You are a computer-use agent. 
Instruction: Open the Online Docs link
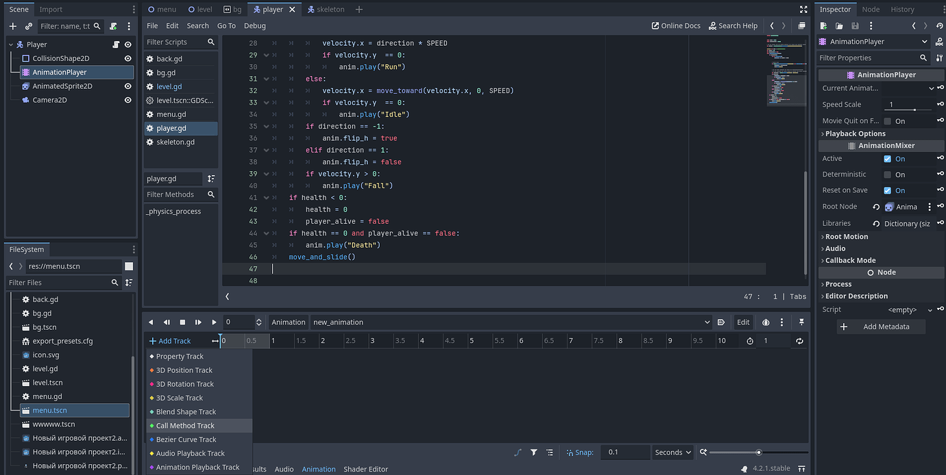pyautogui.click(x=676, y=25)
